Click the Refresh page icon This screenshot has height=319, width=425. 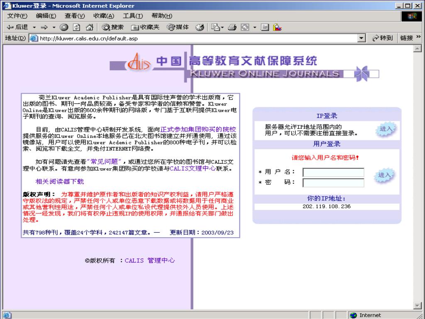(77, 27)
